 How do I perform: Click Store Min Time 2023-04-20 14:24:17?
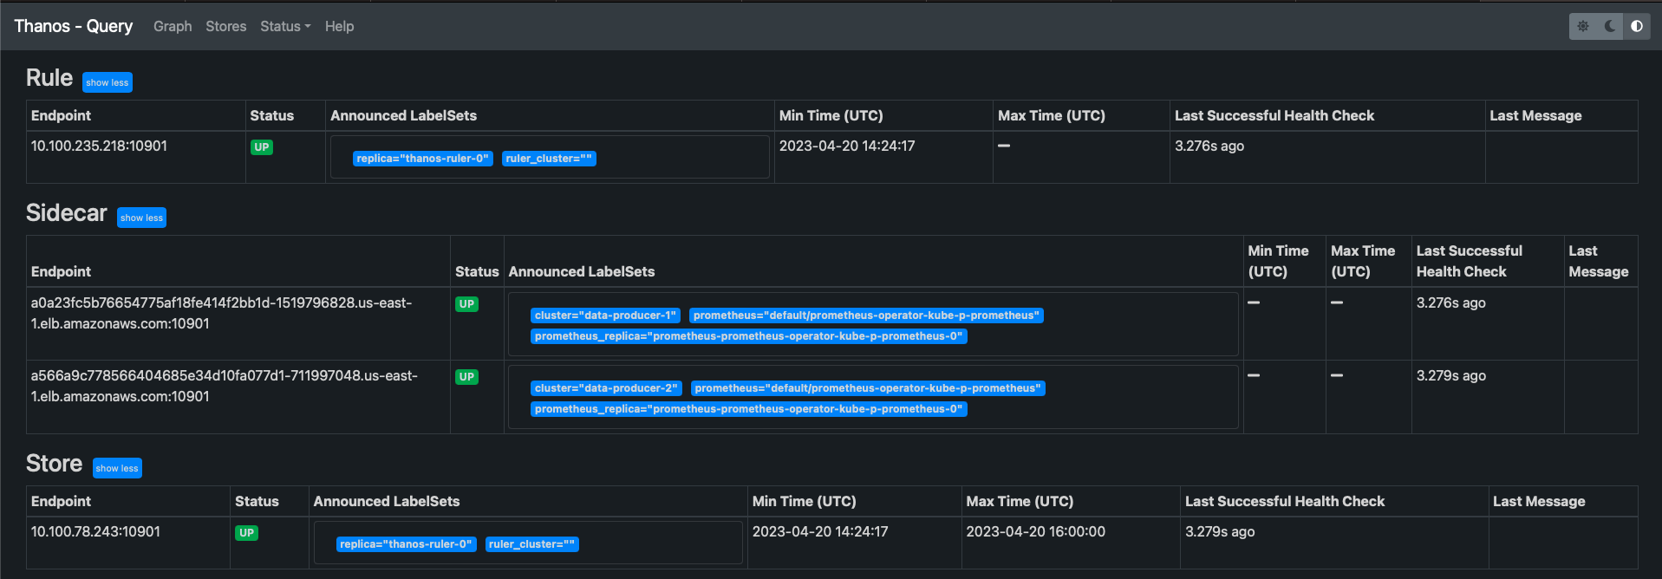pyautogui.click(x=820, y=531)
